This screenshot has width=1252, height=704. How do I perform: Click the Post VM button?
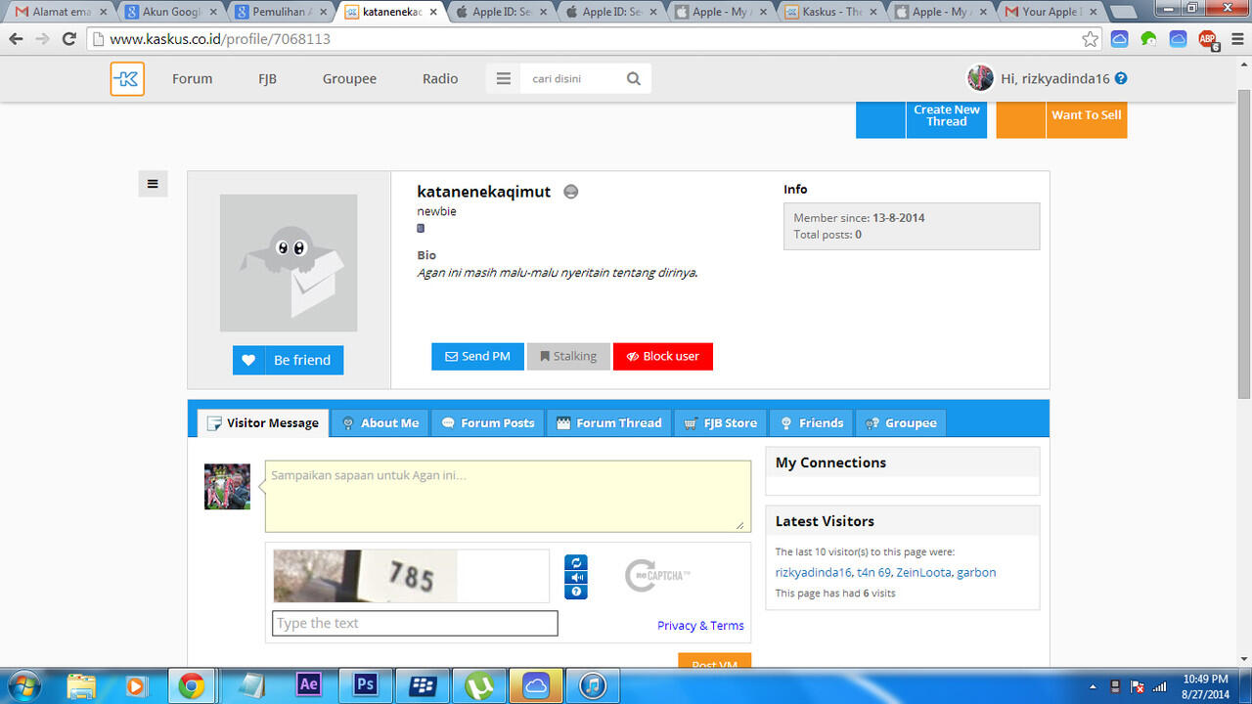[714, 662]
